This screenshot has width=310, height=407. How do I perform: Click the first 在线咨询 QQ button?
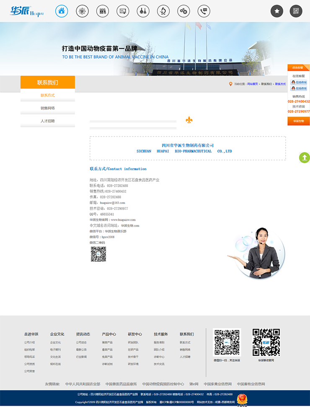(299, 82)
